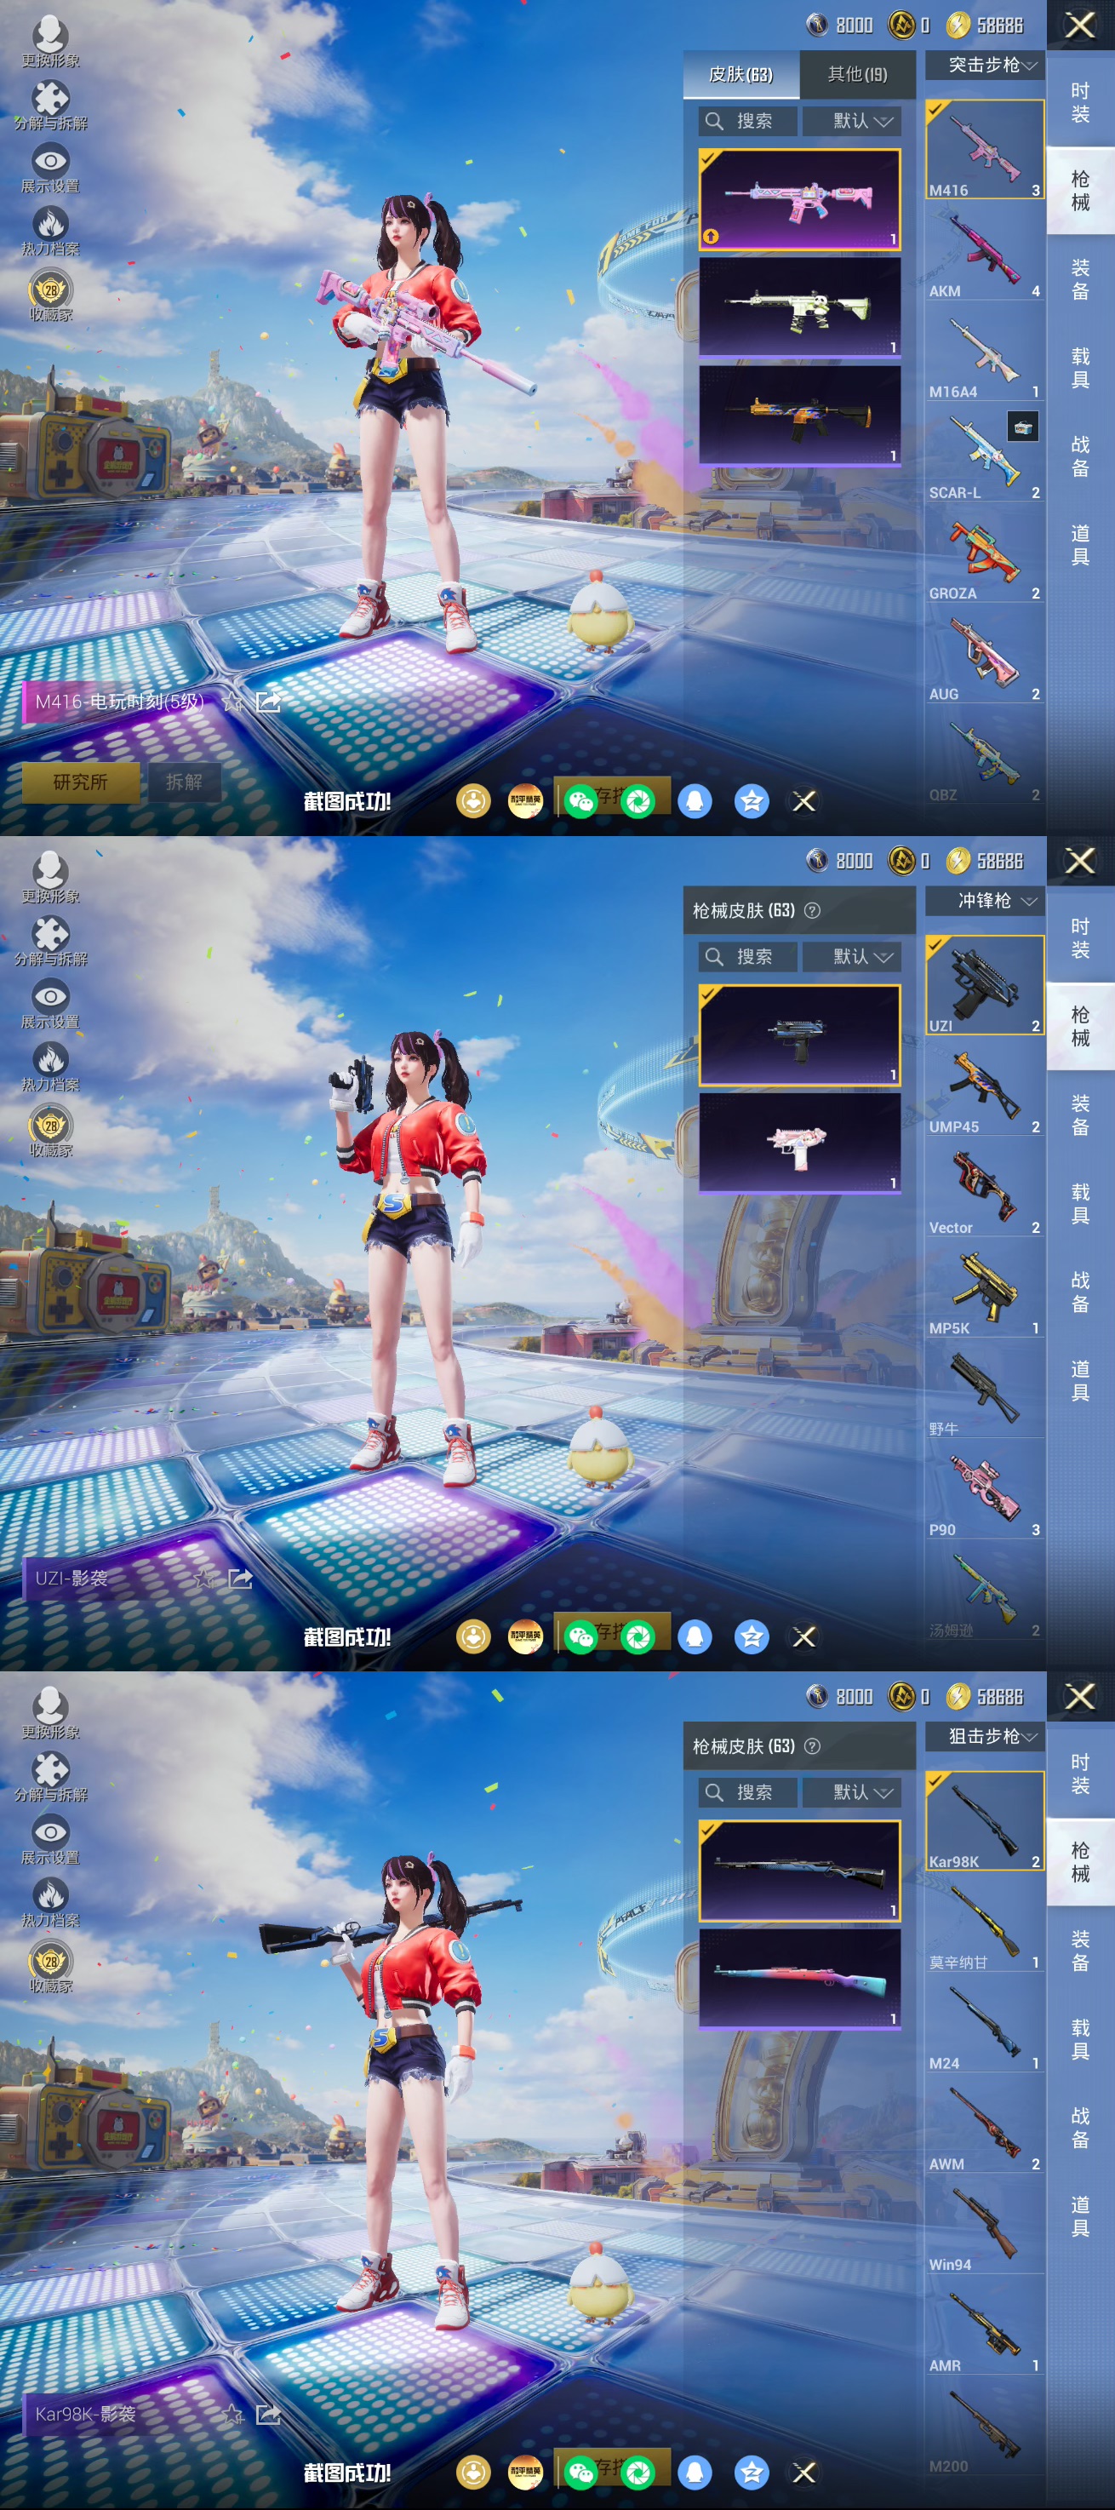Open 更换形象 in the UZI screenshot
Image resolution: width=1115 pixels, height=2510 pixels.
tap(50, 877)
